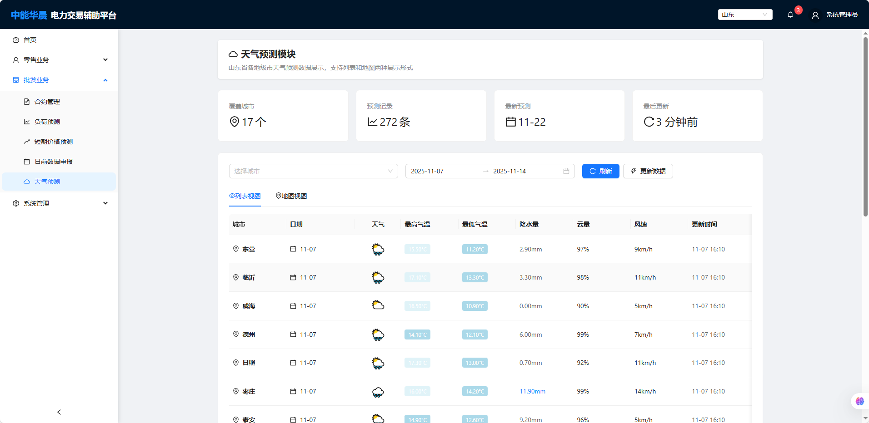Click the location pin in 覆盖城市 card

click(234, 122)
